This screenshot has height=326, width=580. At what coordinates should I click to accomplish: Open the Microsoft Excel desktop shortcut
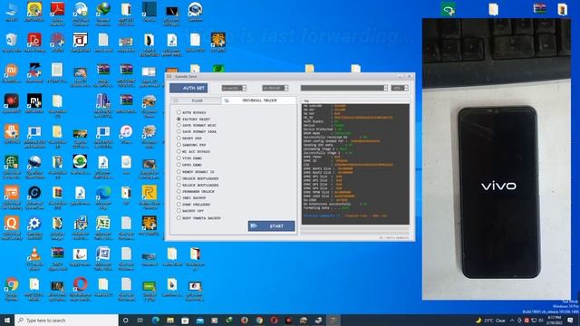coord(102,227)
